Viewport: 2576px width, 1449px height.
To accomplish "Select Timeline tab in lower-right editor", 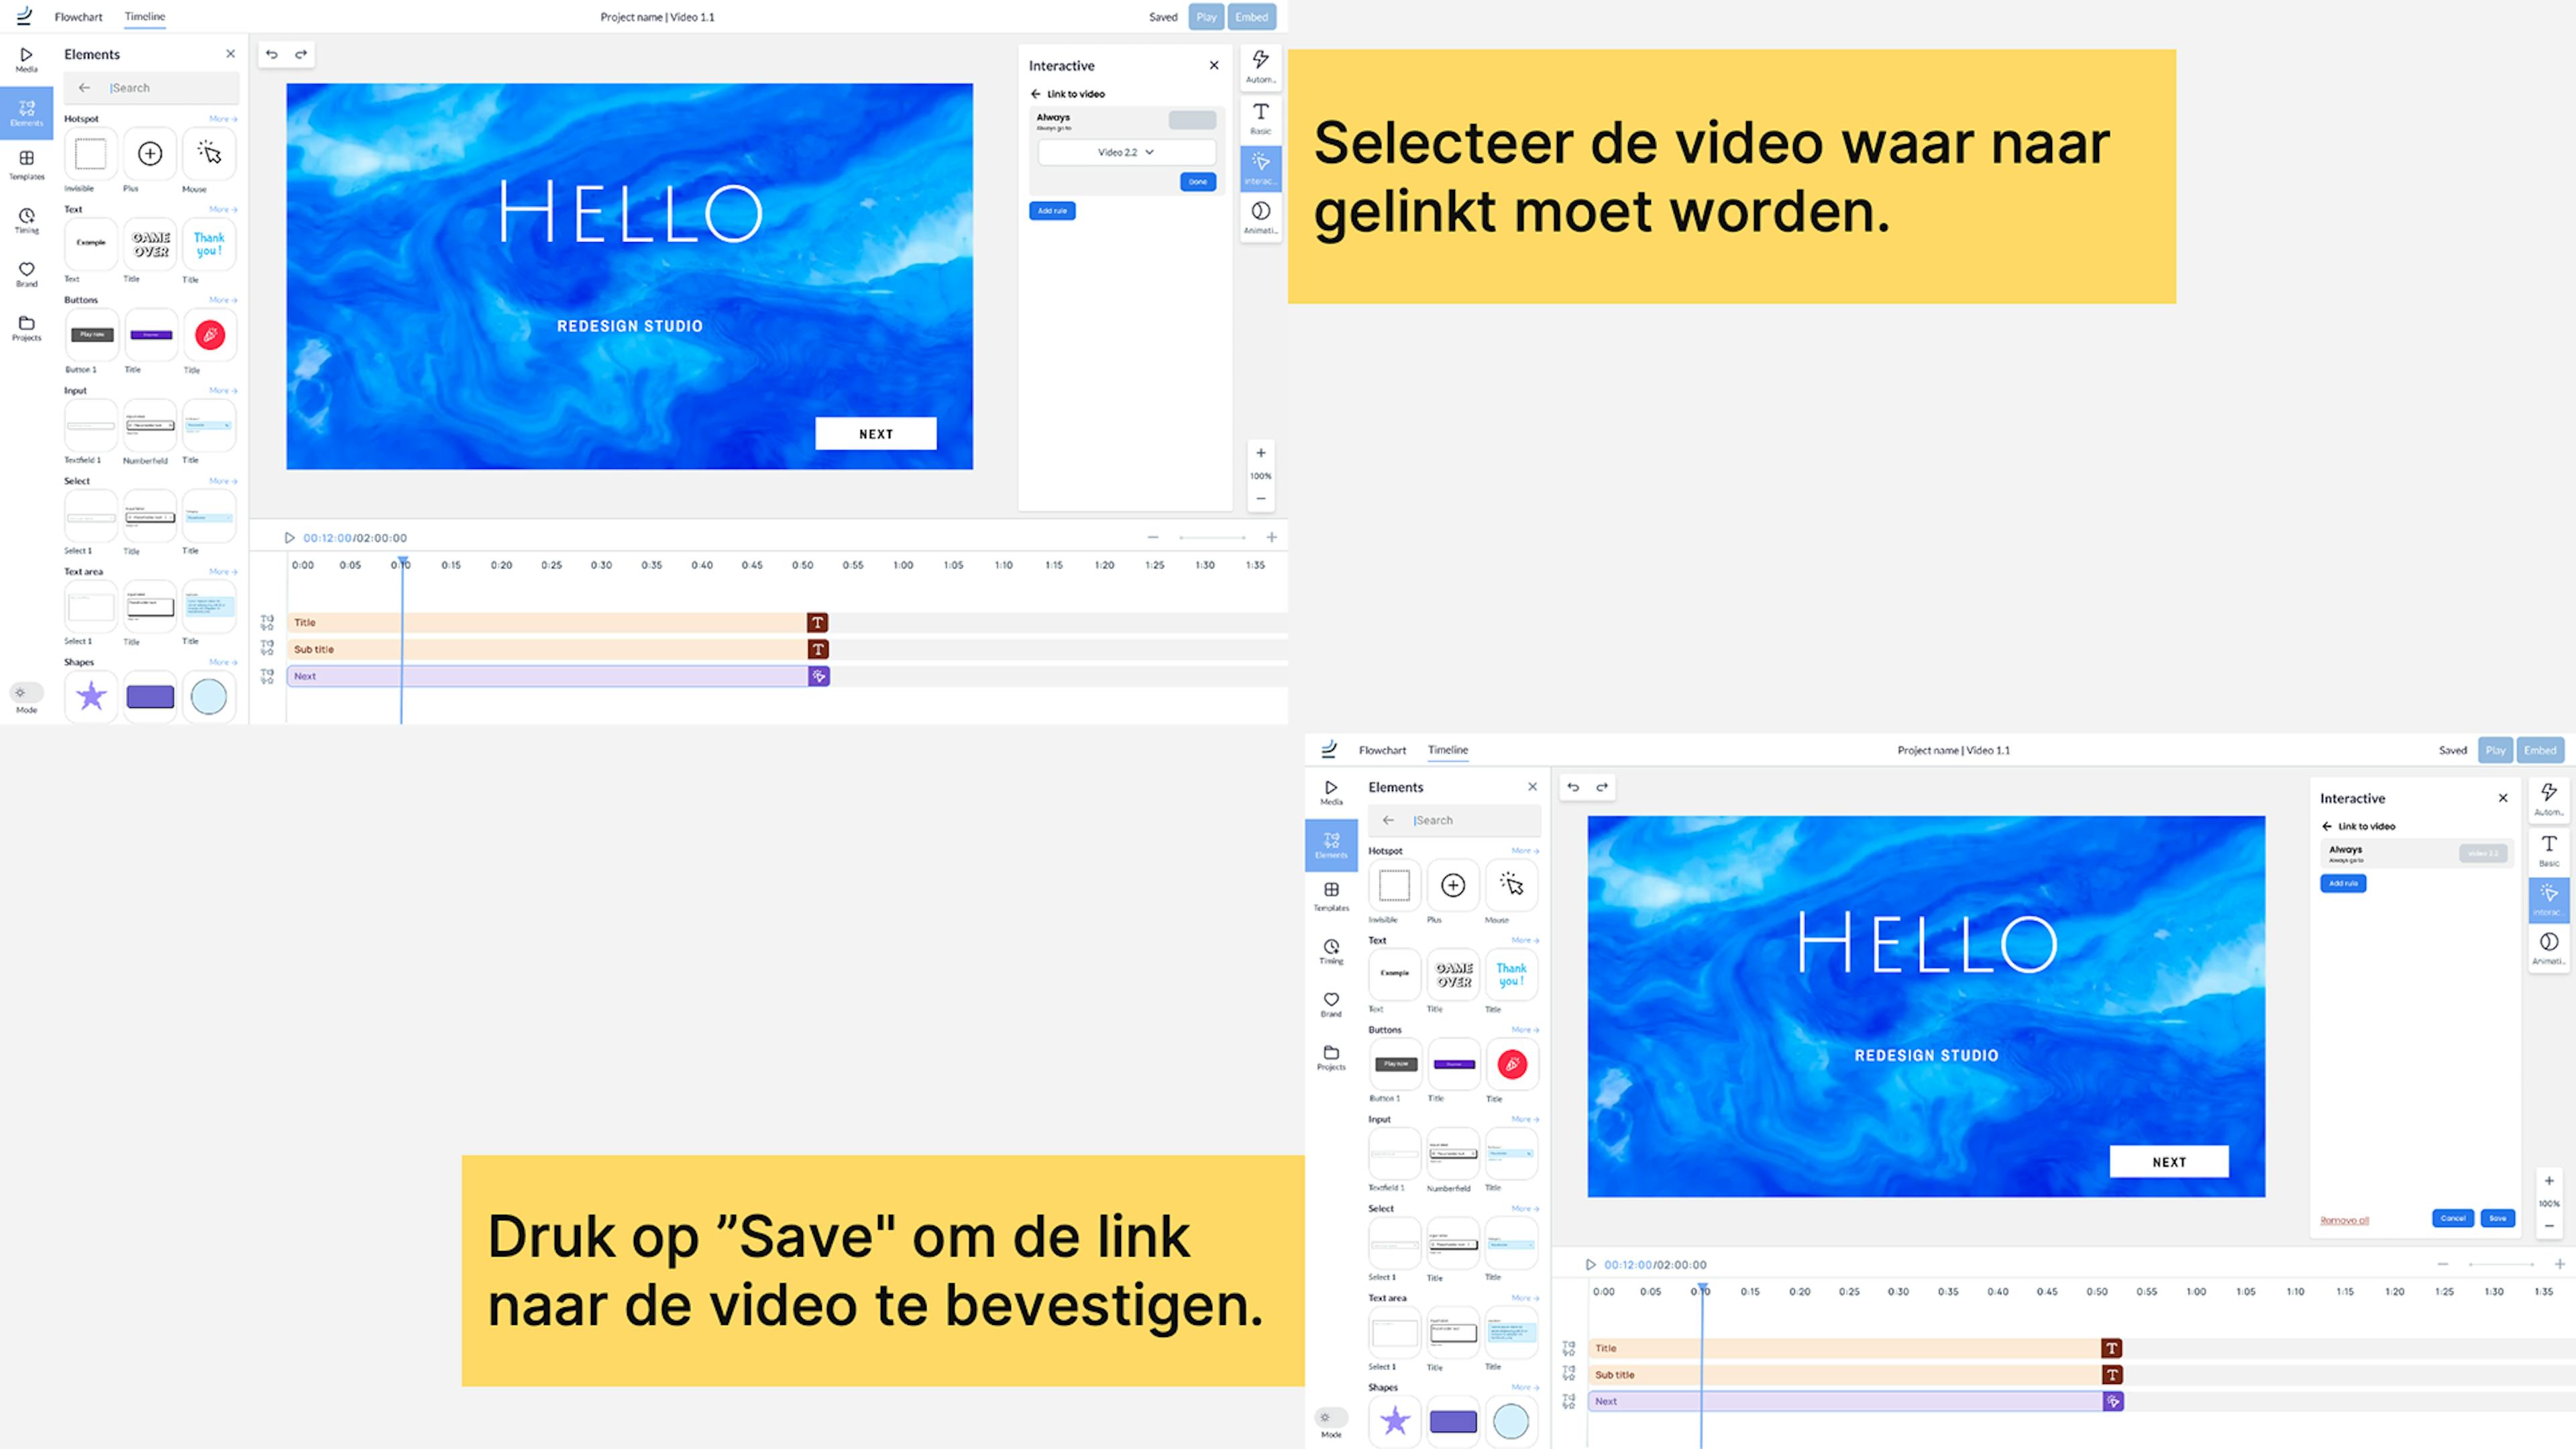I will pos(1447,750).
